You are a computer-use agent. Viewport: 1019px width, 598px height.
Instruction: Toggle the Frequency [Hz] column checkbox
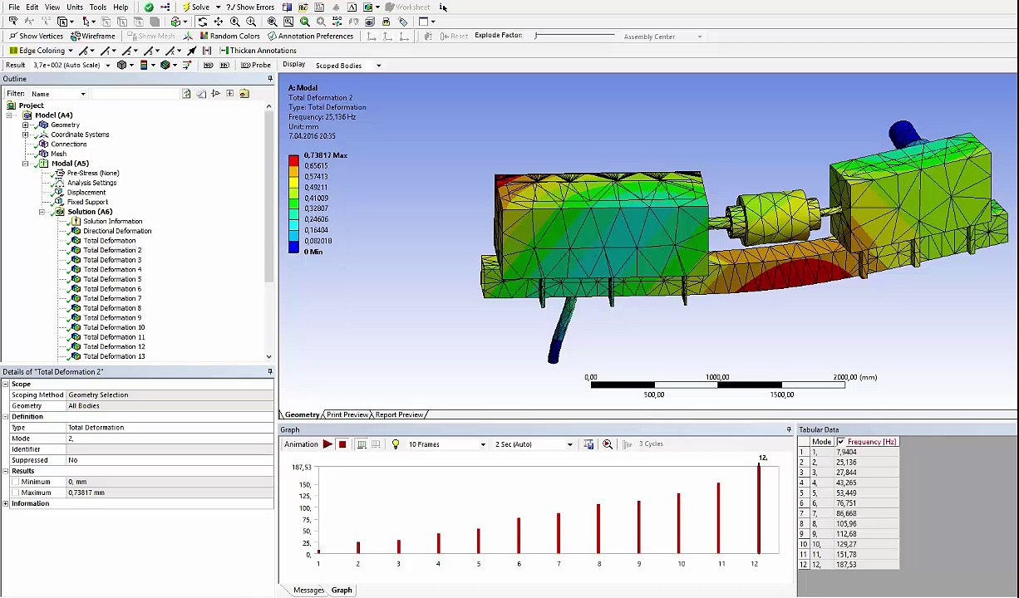tap(841, 442)
